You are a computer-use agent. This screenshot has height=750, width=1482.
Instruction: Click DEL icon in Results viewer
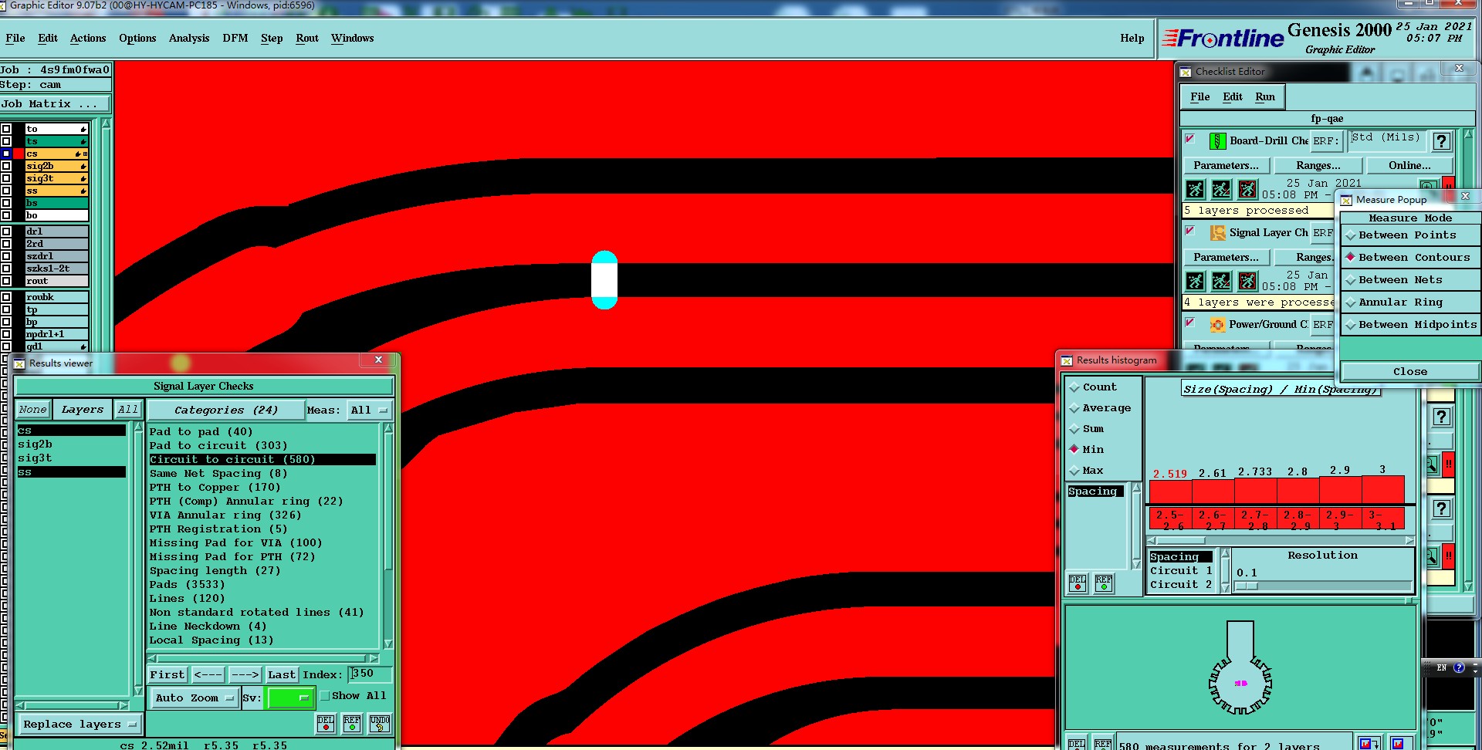326,724
